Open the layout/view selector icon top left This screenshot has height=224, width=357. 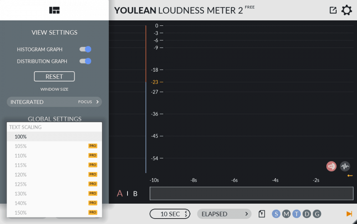pyautogui.click(x=54, y=10)
